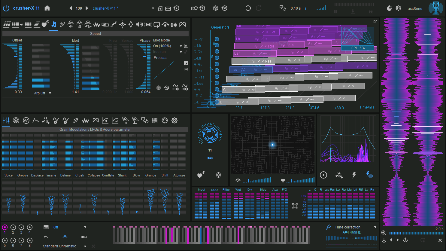Play scene slot 2
The width and height of the screenshot is (446, 251).
coord(13,227)
